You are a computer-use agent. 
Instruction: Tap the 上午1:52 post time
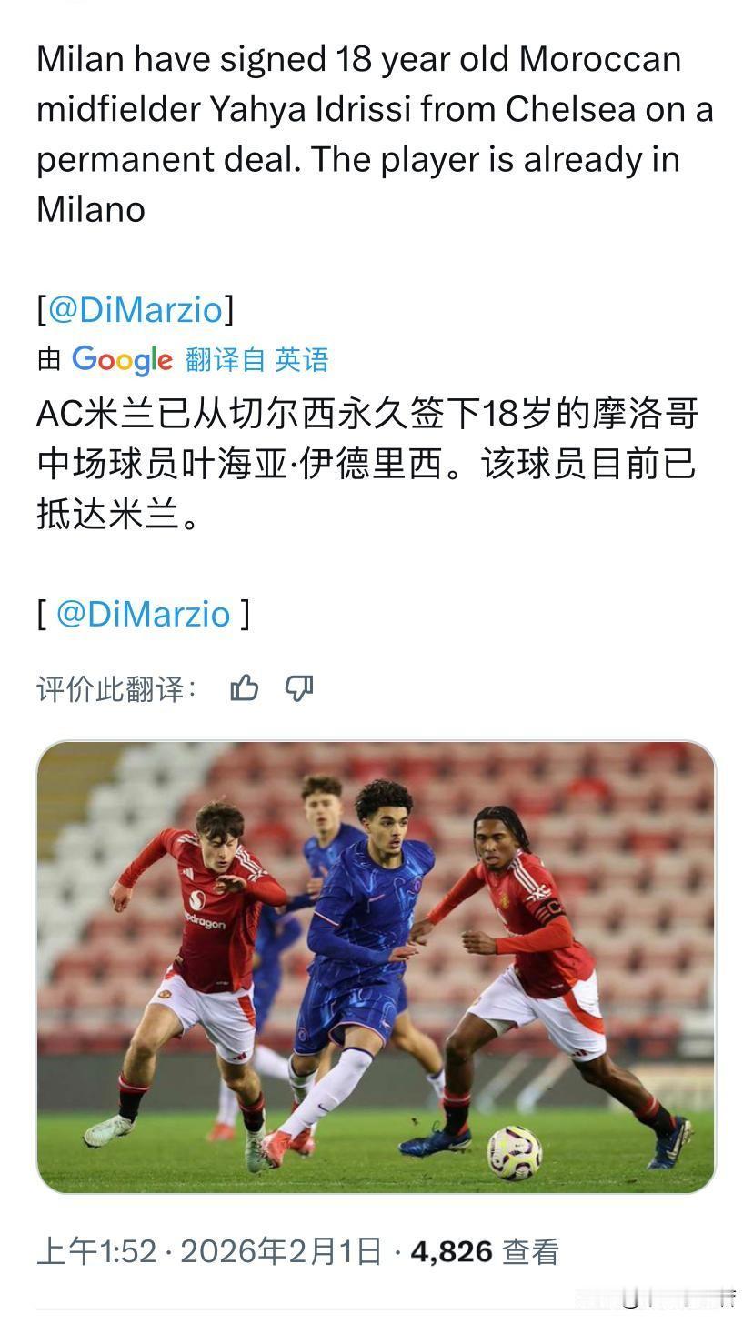click(96, 1252)
